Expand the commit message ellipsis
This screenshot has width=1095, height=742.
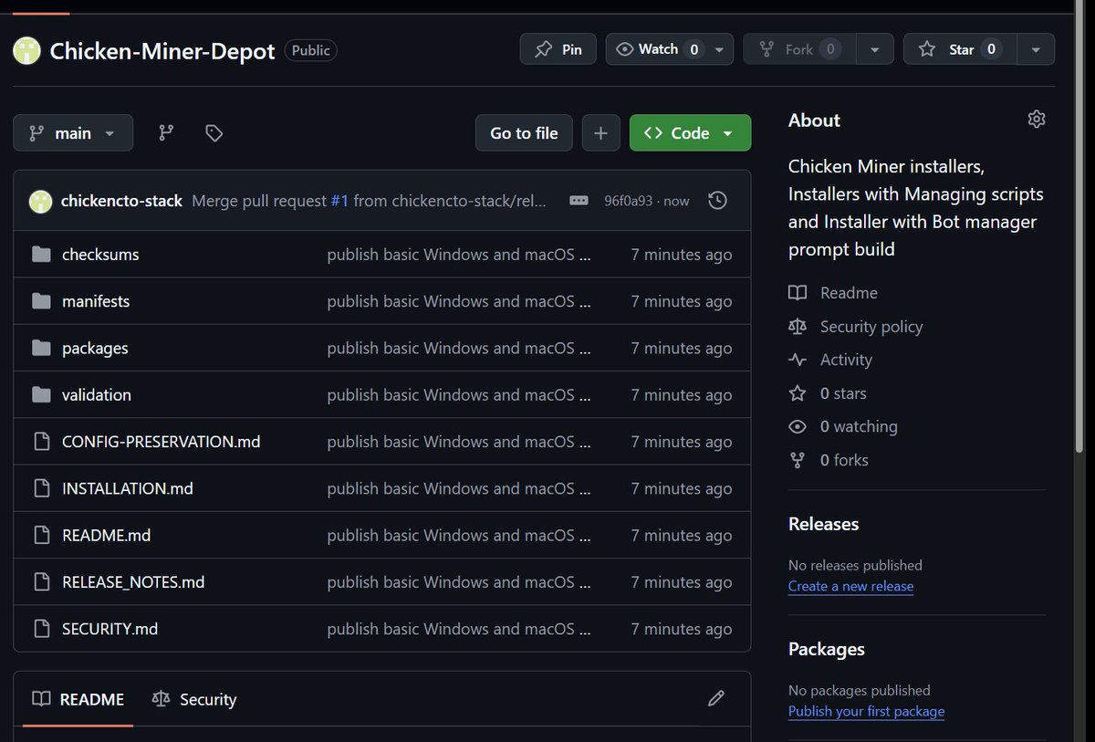coord(579,201)
